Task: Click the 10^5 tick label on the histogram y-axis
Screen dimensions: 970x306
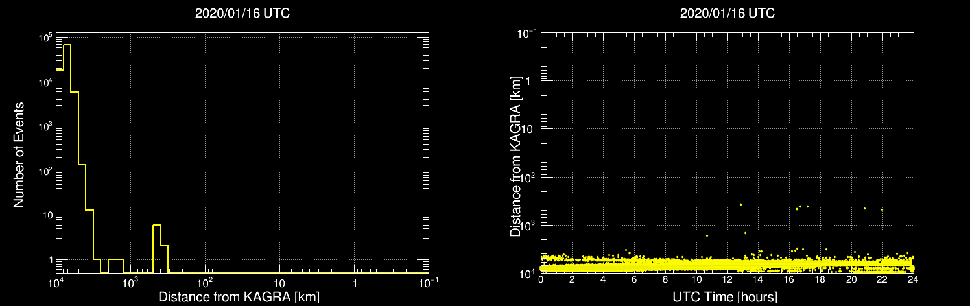Action: [45, 38]
